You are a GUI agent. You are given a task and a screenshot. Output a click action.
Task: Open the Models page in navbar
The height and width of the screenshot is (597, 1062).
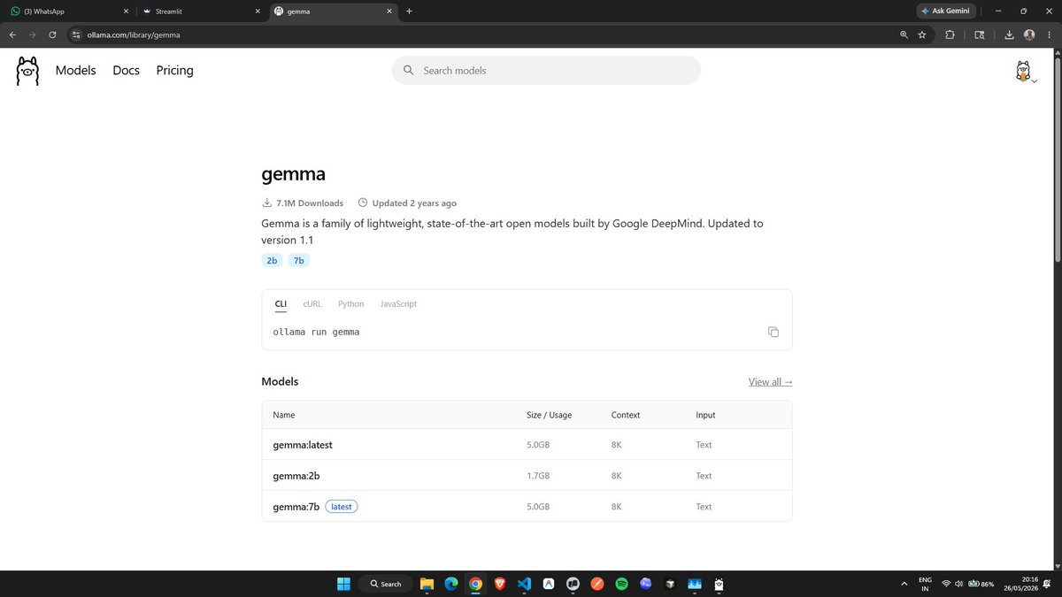[75, 70]
